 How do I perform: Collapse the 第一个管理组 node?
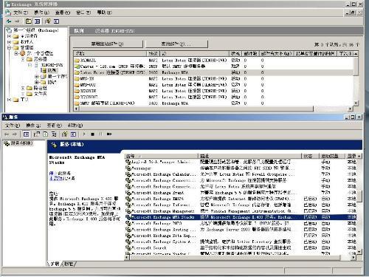tap(16, 53)
